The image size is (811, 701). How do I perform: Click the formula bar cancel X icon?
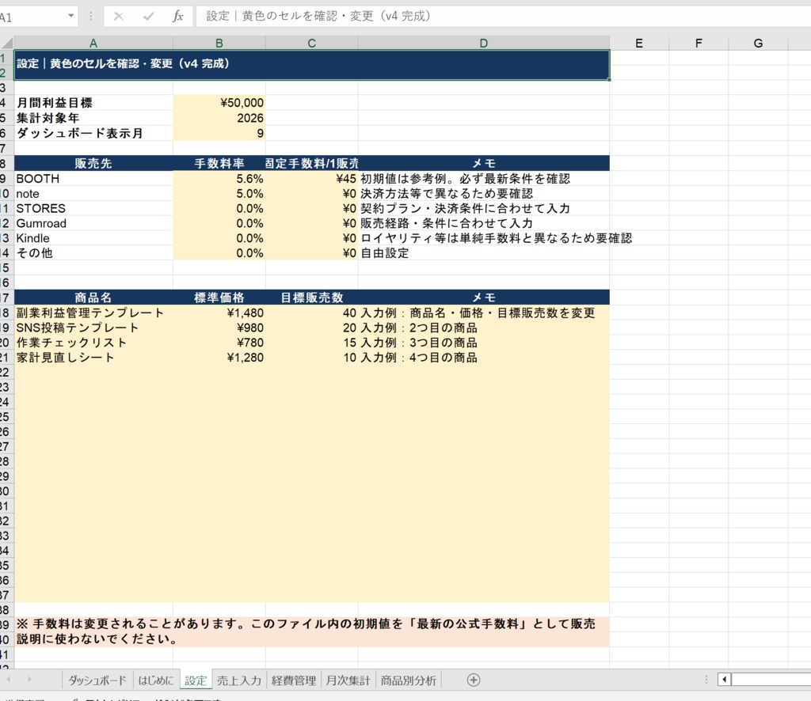tap(119, 17)
